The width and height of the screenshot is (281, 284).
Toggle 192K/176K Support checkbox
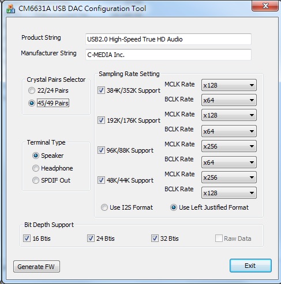[101, 120]
